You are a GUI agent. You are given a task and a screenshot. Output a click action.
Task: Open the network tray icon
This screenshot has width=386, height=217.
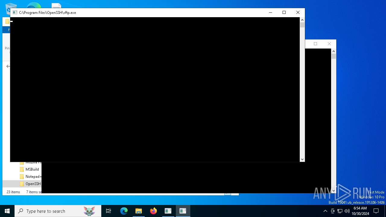point(340,211)
